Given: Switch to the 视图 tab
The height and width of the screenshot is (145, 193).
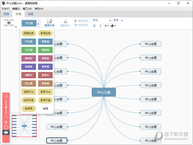Looking at the screenshot, I should click(31, 14).
